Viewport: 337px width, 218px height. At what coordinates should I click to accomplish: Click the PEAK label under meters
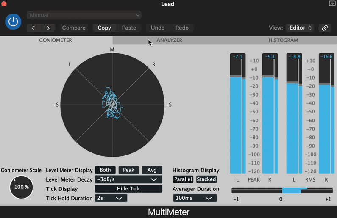pyautogui.click(x=254, y=180)
